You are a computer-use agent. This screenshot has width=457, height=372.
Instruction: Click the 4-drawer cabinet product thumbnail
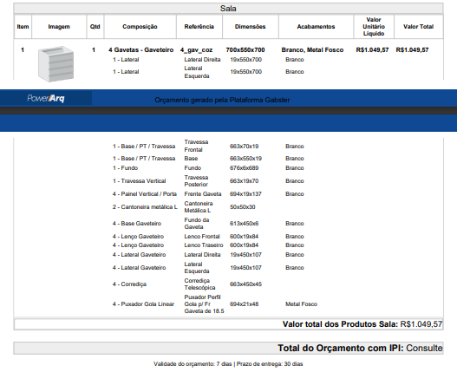point(55,63)
